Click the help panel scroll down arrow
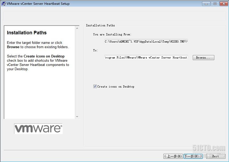The width and height of the screenshot is (229, 162). 77,117
